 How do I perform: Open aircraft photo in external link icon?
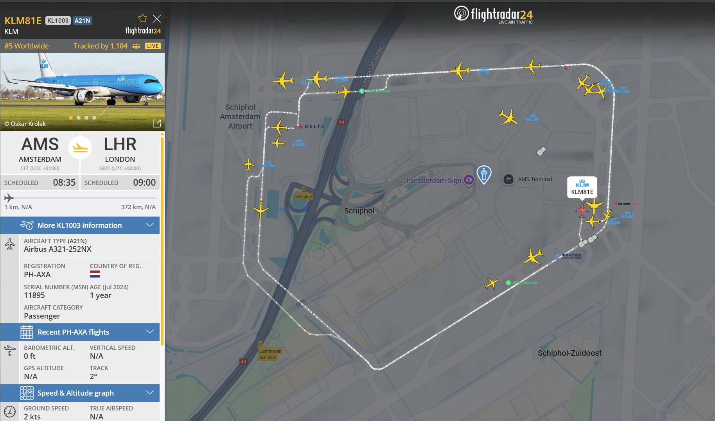pos(156,124)
